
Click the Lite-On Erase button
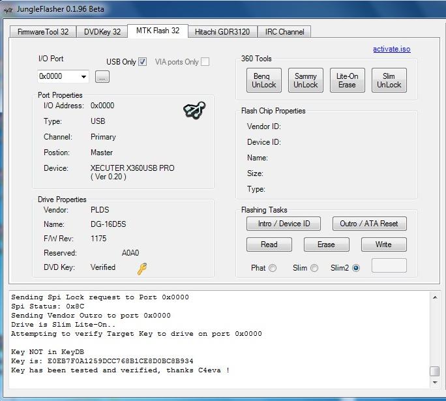tap(348, 80)
